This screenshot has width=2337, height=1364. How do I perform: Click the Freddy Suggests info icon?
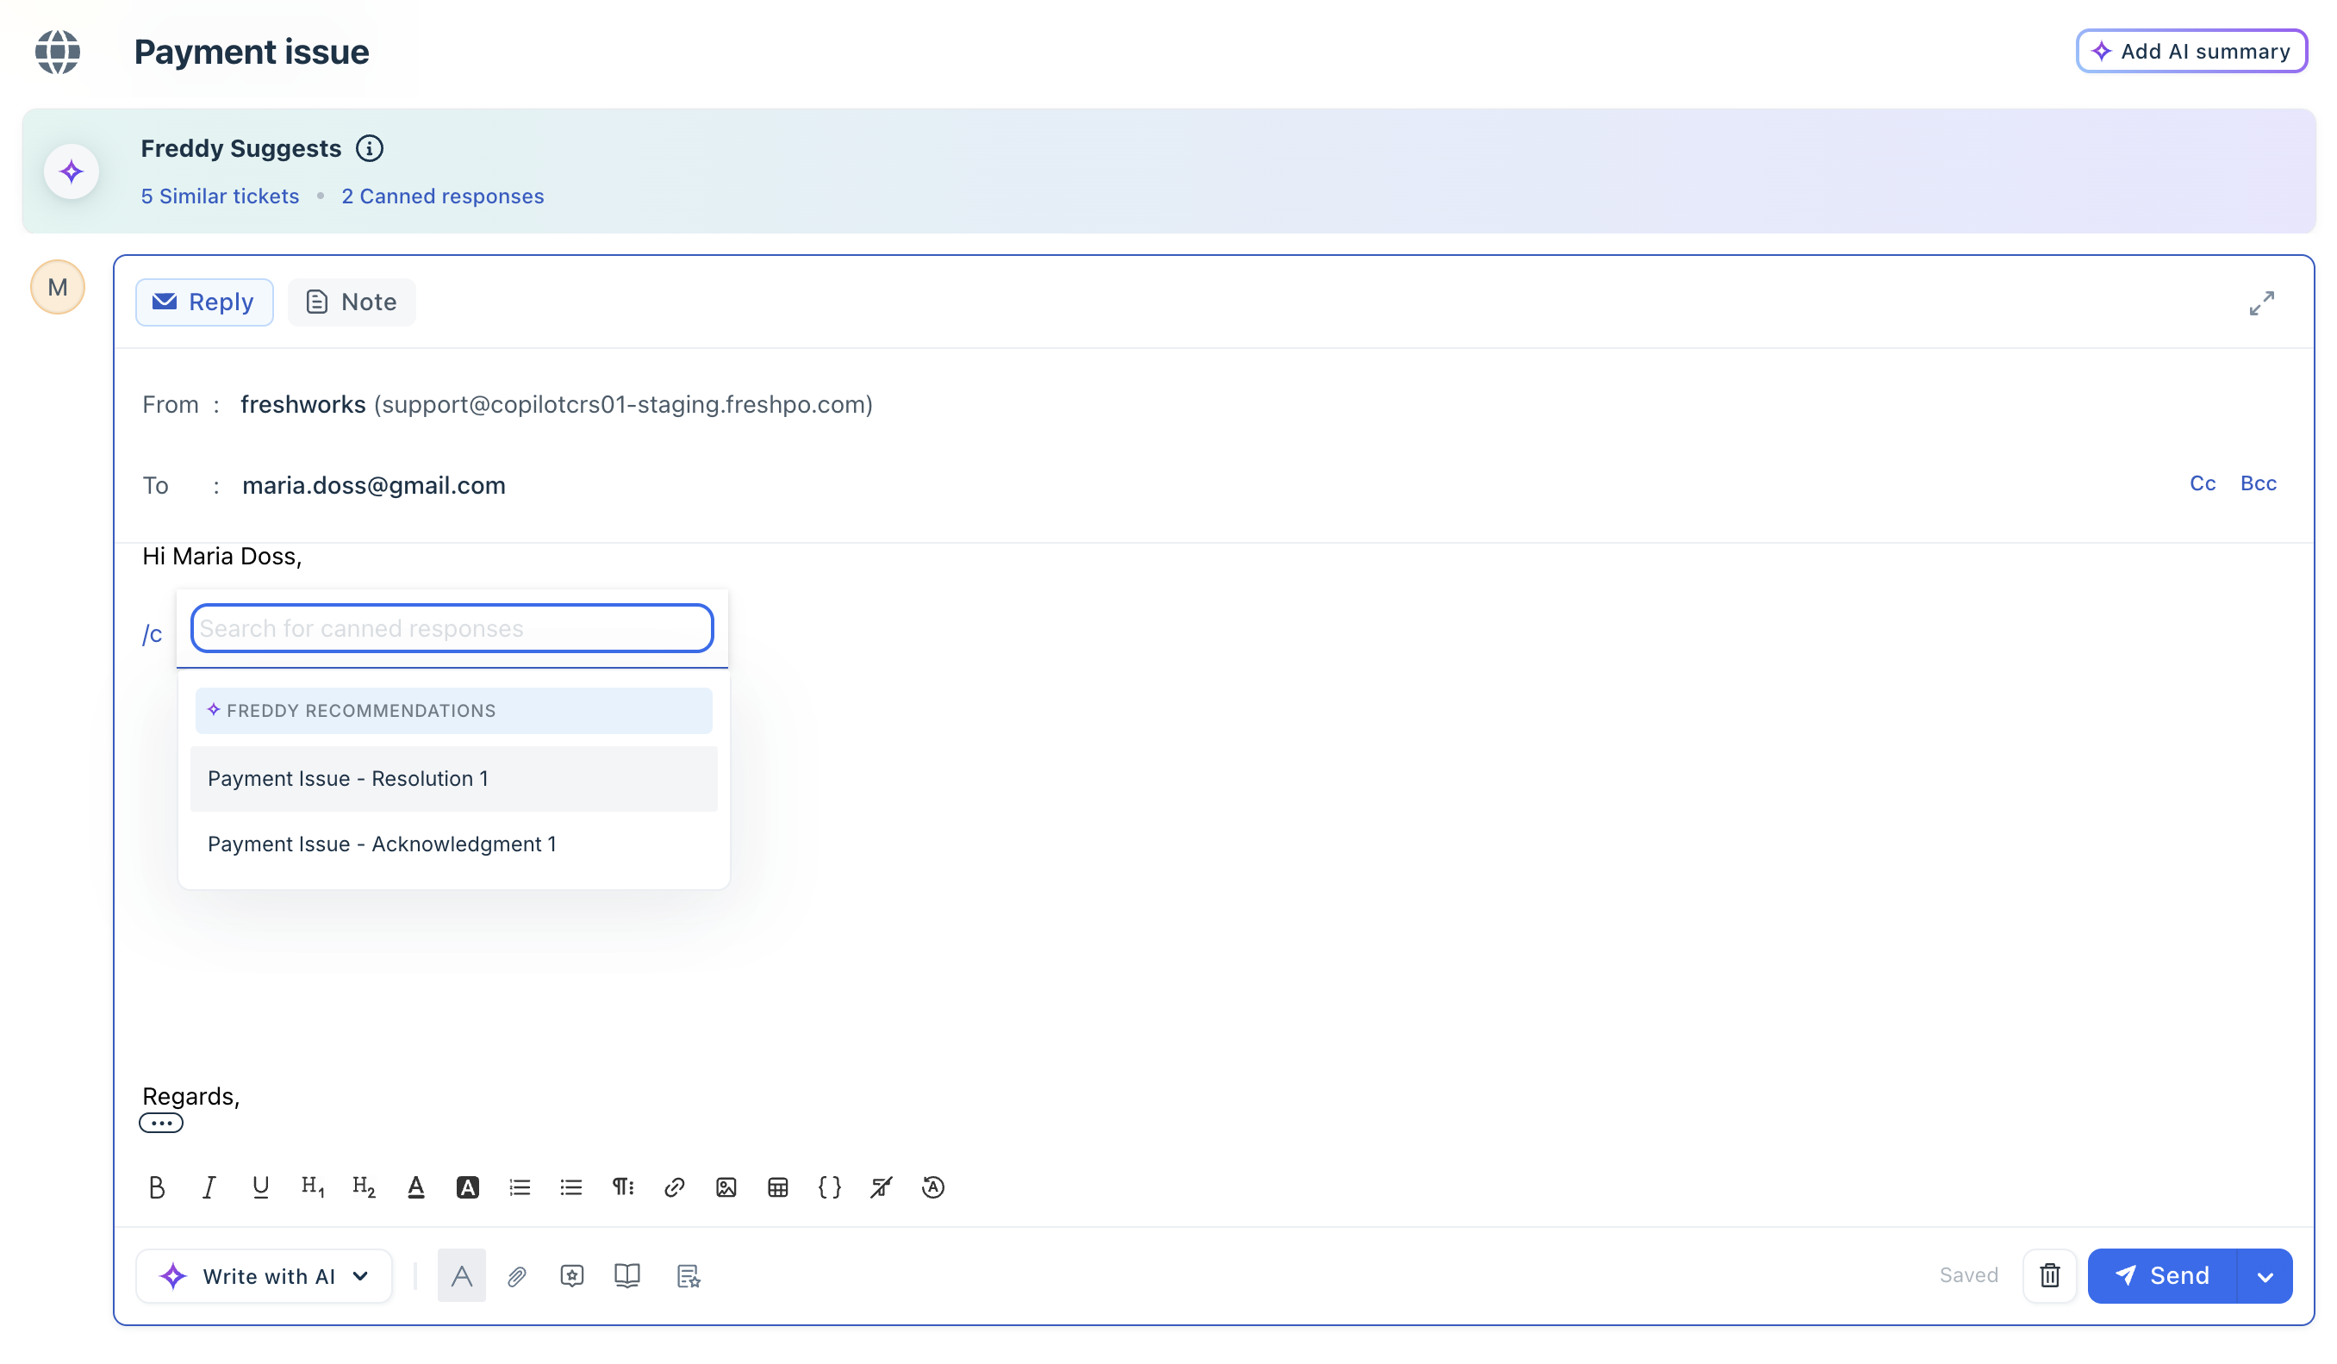[369, 148]
